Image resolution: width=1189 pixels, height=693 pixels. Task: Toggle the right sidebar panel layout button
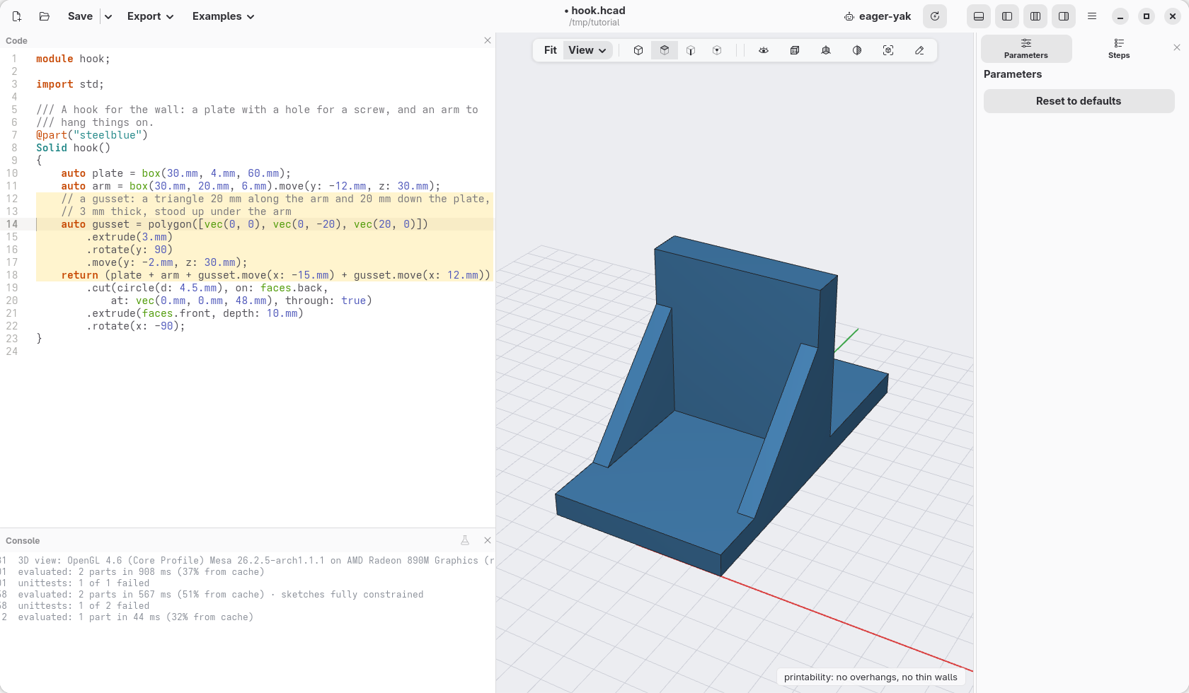pos(1064,16)
